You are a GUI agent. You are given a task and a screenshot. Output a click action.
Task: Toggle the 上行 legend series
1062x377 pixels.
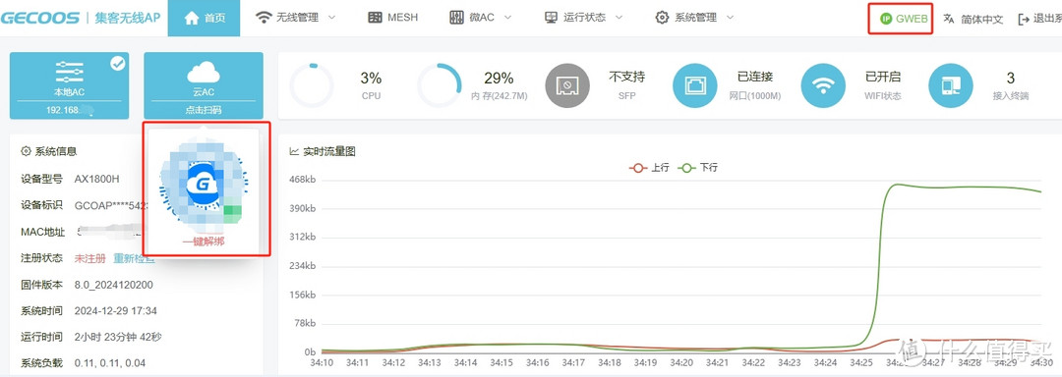click(x=649, y=167)
